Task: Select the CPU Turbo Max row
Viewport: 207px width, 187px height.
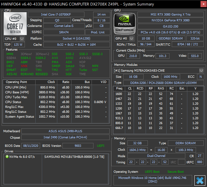Action: [x=56, y=97]
